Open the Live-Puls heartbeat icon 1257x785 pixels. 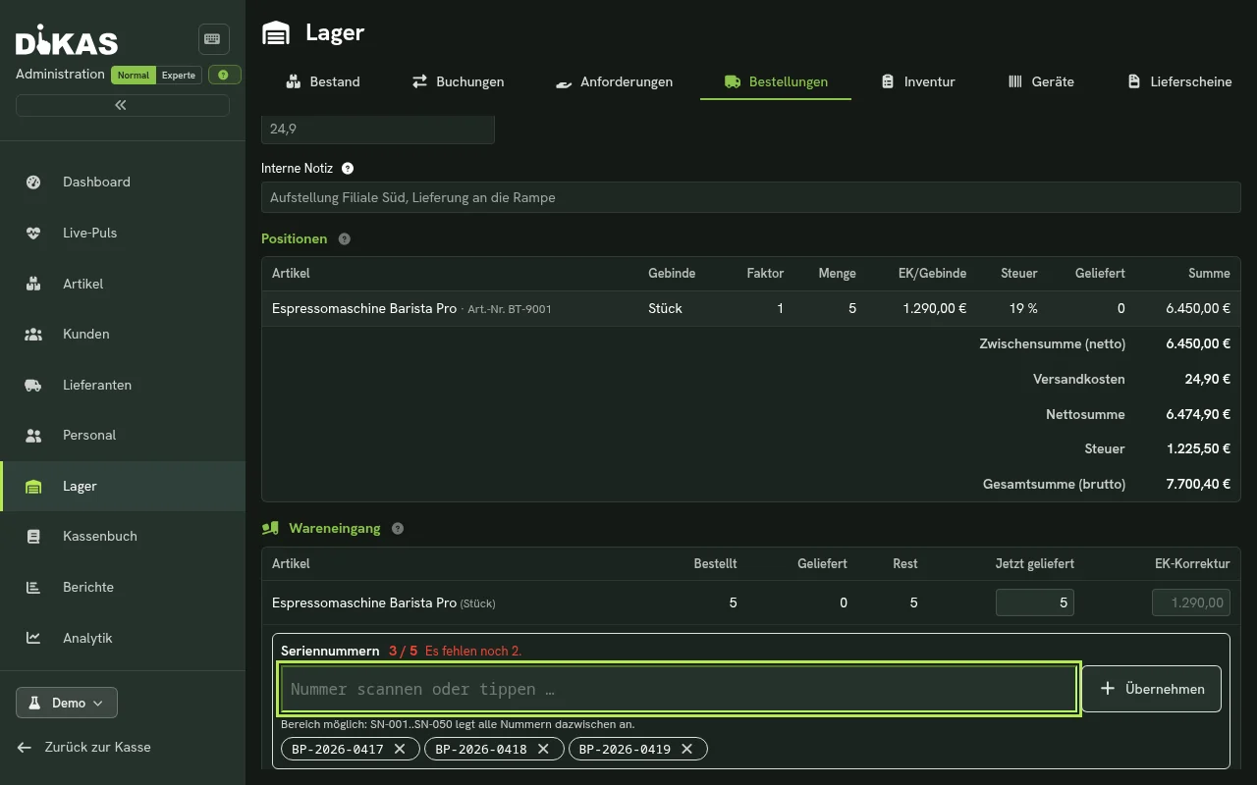33,233
